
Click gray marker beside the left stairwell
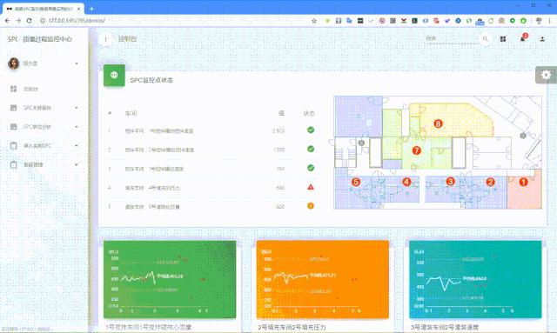pyautogui.click(x=361, y=143)
